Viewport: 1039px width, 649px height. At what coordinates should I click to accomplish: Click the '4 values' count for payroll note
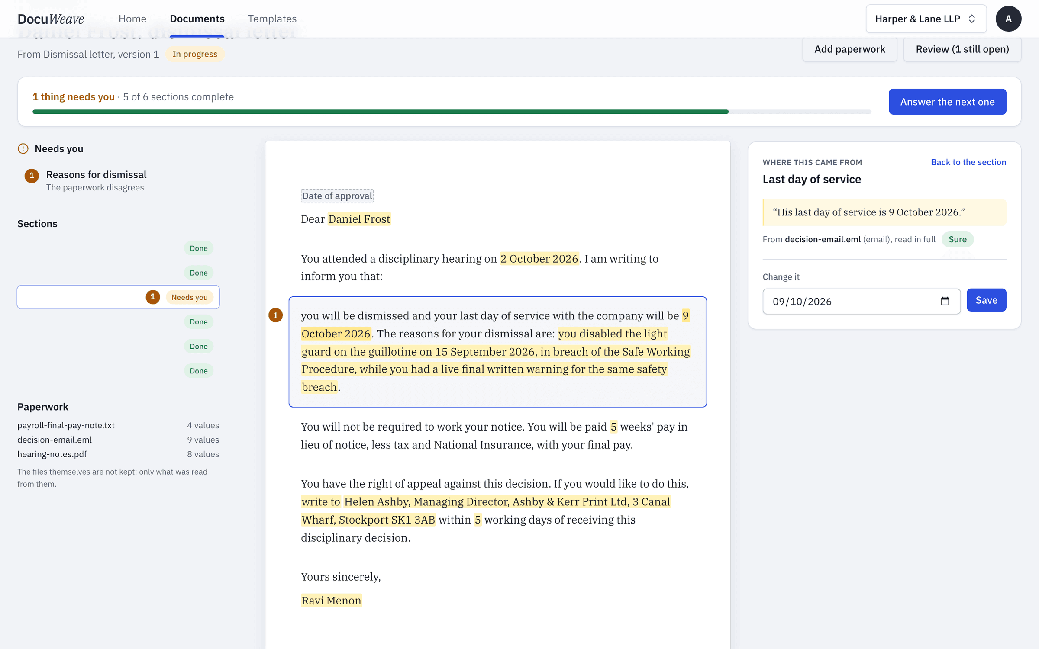203,425
